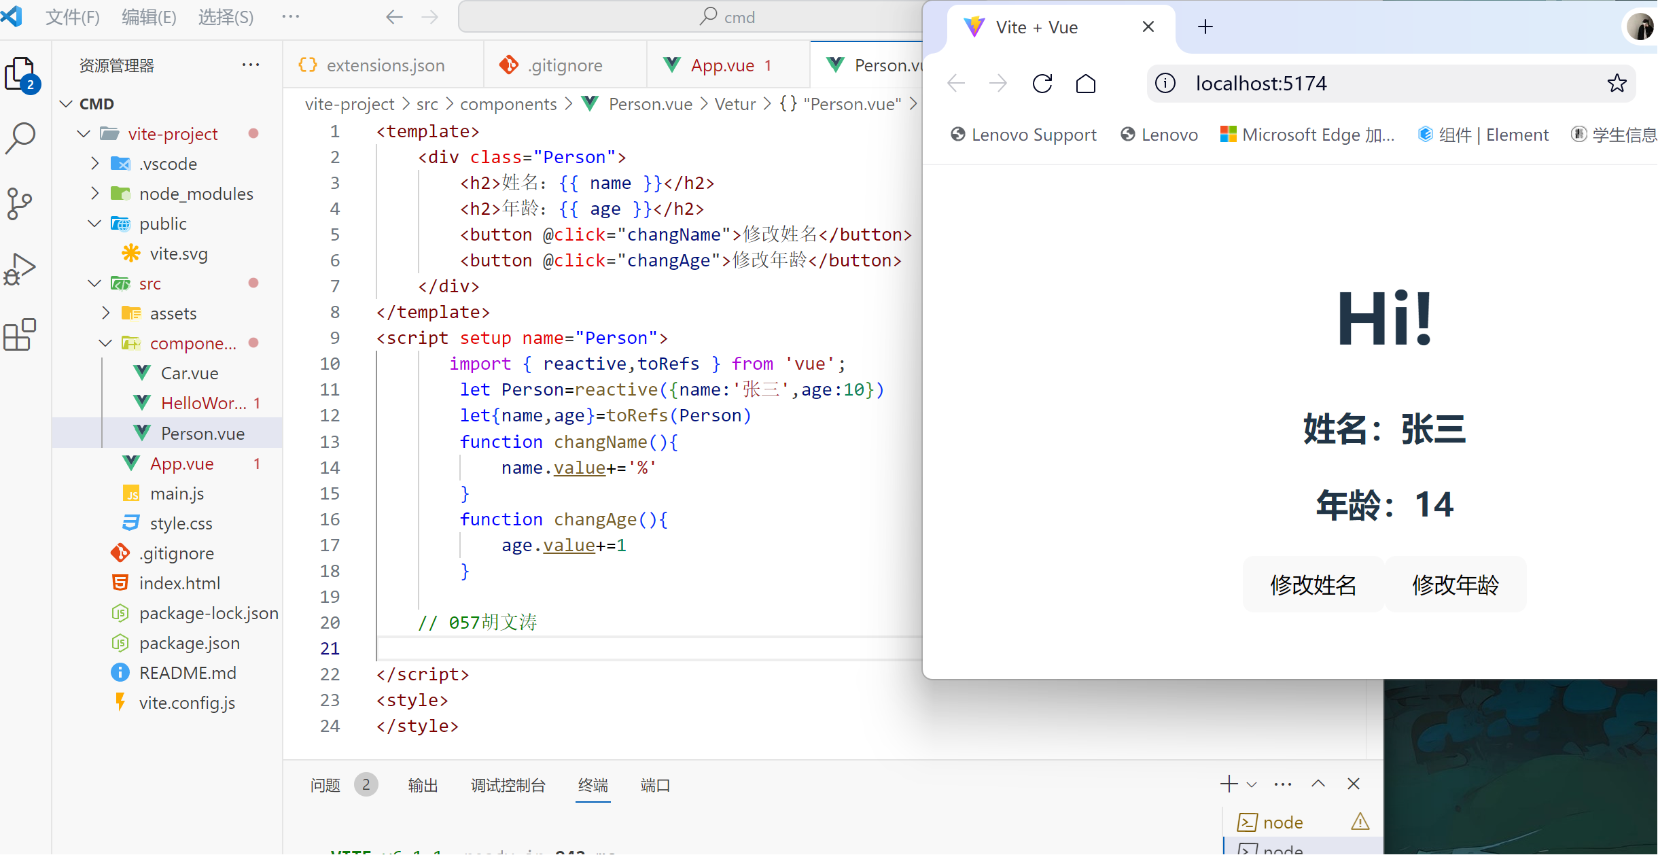This screenshot has width=1658, height=855.
Task: Expand the assets folder
Action: pos(105,313)
